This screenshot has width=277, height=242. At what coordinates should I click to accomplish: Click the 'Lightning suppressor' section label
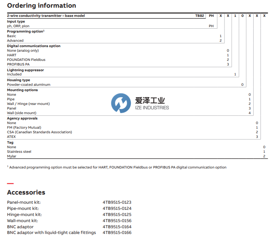point(25,70)
